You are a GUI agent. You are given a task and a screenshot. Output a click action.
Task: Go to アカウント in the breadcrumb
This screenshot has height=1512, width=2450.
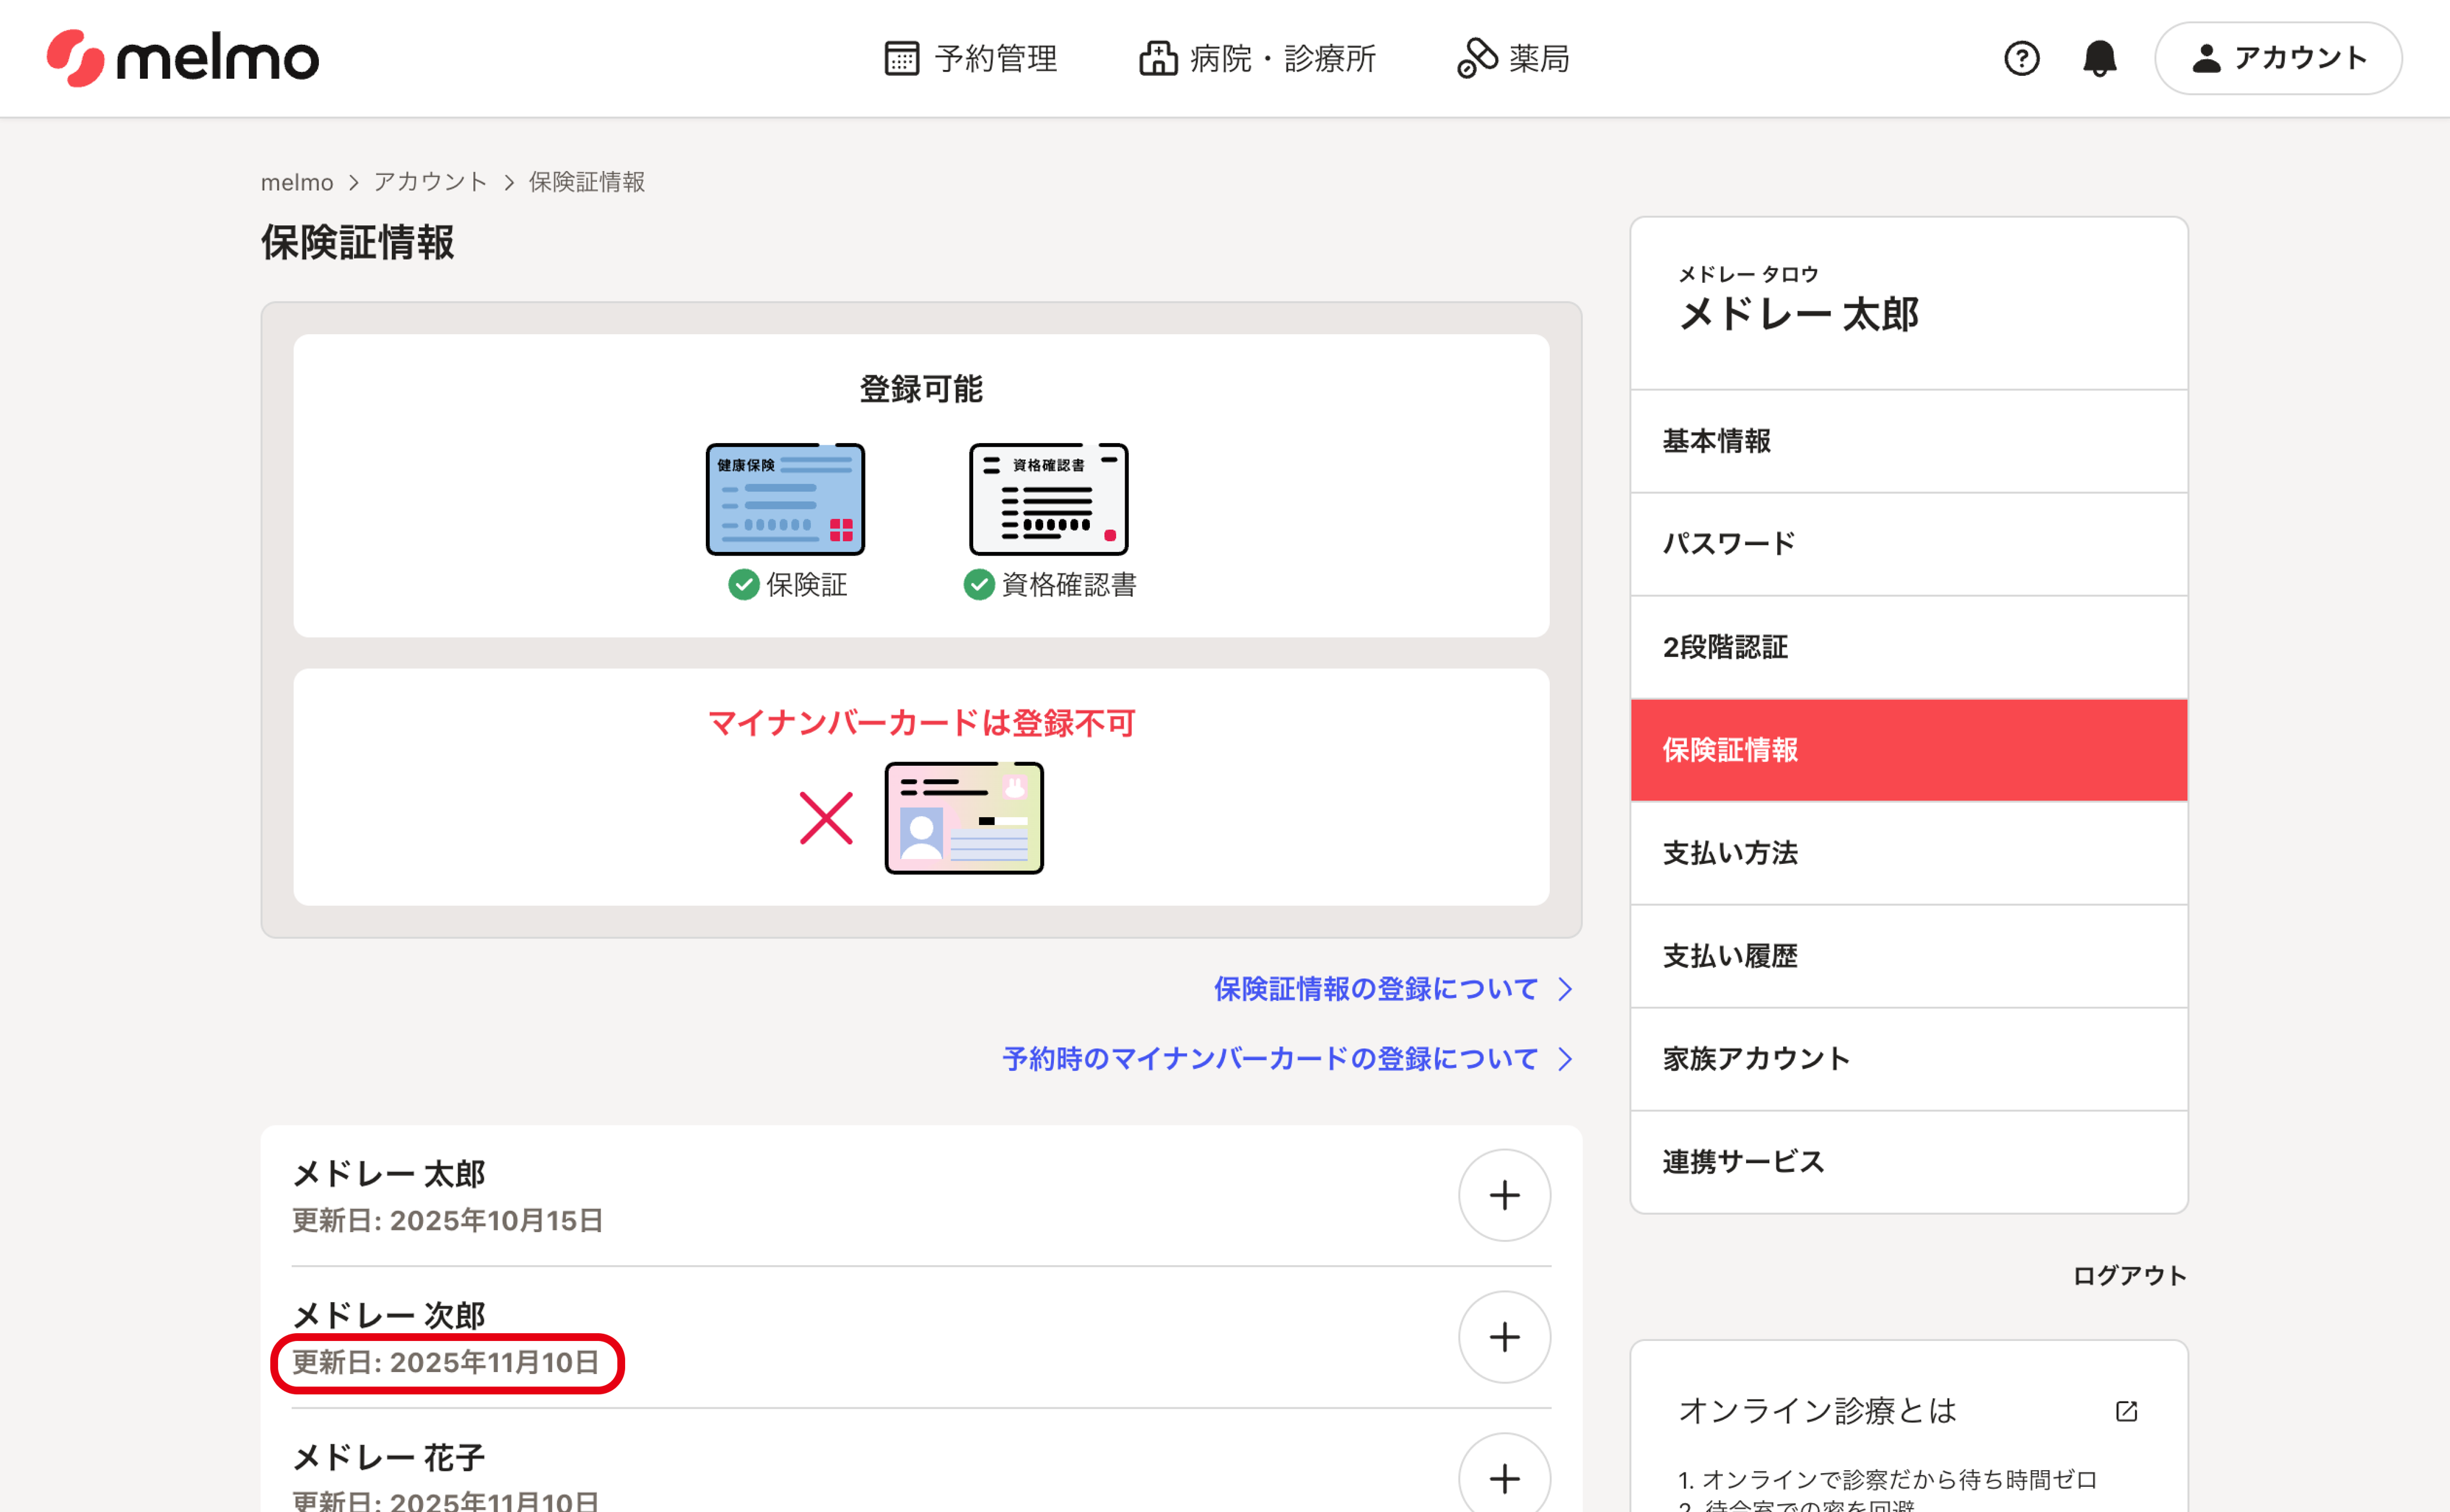430,182
